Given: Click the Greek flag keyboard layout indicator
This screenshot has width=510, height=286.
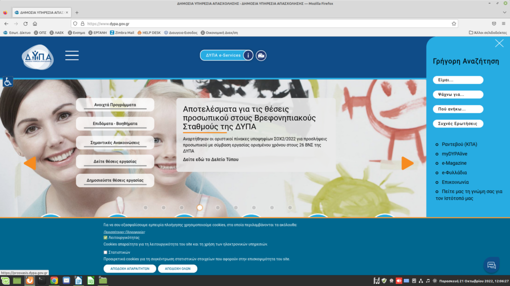Looking at the screenshot, I should (406, 281).
